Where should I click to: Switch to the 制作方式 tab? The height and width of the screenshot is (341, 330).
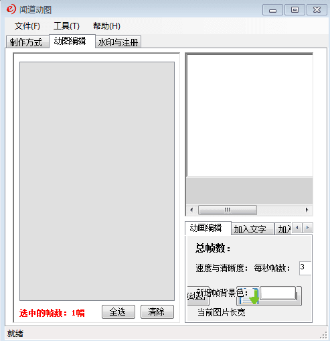(27, 42)
